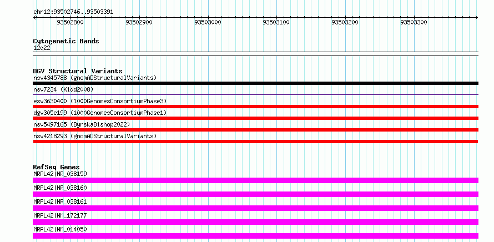Open MRPL42|NR_038161 transcript label
The image size is (494, 242).
point(60,201)
